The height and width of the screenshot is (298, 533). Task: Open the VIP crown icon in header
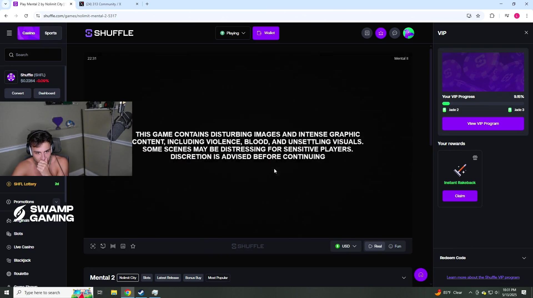[381, 33]
